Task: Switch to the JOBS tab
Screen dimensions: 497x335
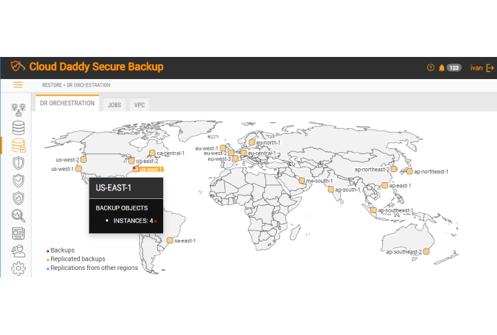Action: [114, 105]
